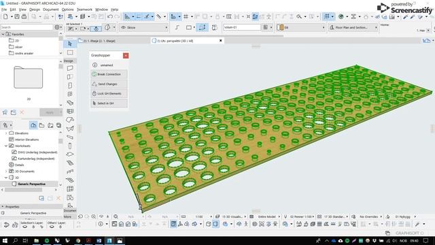
Task: Toggle the Quick Selection icon in Info Box
Action: click(x=96, y=29)
